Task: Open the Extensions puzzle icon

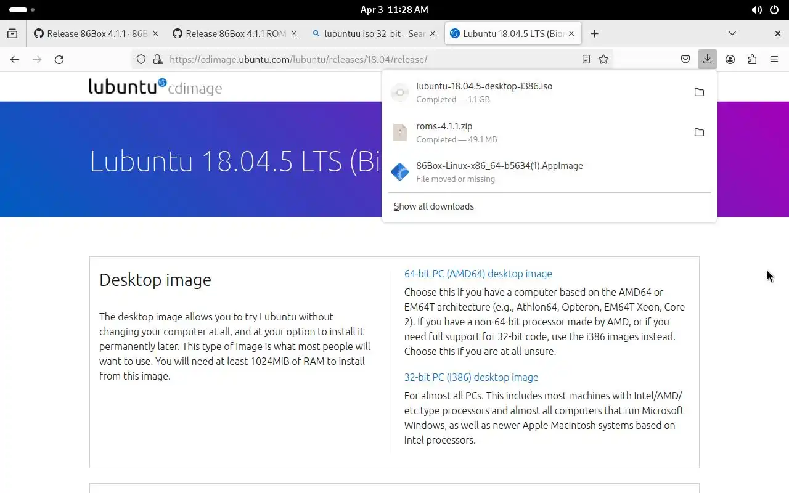Action: (752, 59)
